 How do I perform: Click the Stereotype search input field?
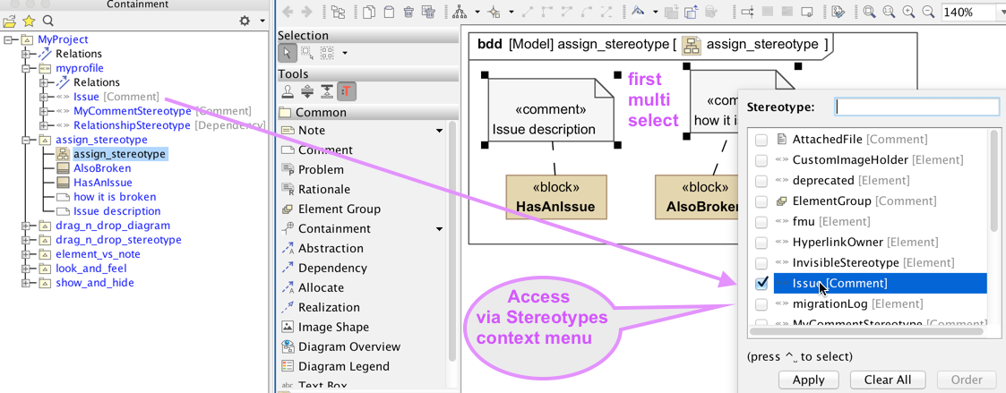(916, 107)
